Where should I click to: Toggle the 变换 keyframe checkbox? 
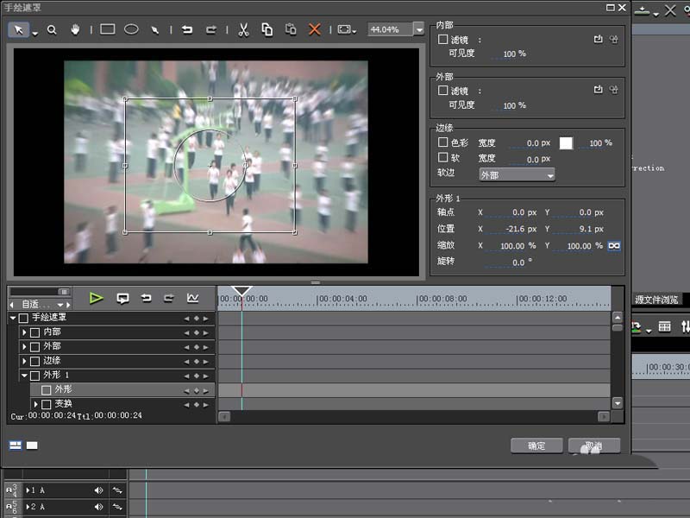click(x=47, y=404)
